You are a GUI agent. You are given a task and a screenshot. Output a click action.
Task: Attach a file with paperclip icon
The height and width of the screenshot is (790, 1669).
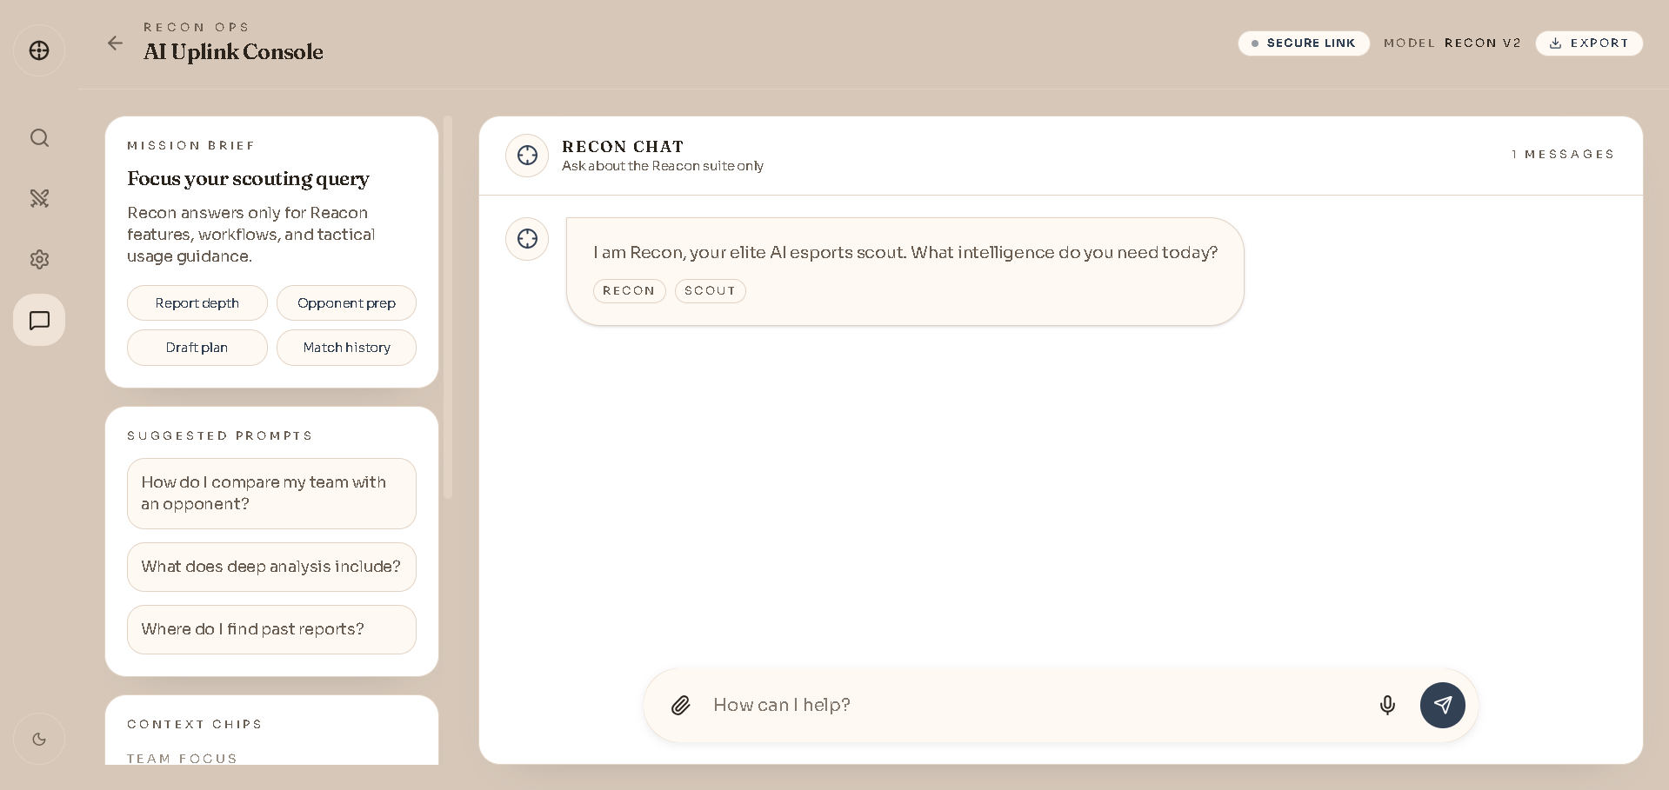tap(681, 705)
